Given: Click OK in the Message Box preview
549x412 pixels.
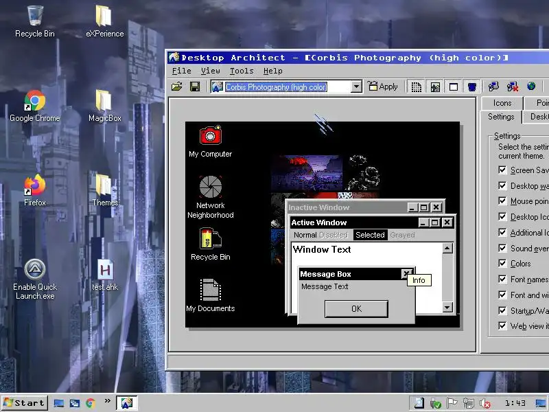Looking at the screenshot, I should (356, 308).
